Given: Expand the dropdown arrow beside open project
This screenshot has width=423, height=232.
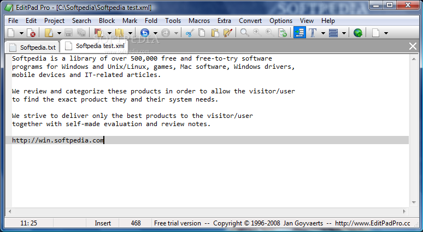Looking at the screenshot, I should pyautogui.click(x=109, y=33).
